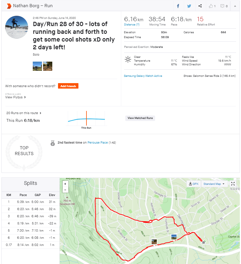Enter fullscreen map view
This screenshot has width=241, height=264.
click(233, 184)
